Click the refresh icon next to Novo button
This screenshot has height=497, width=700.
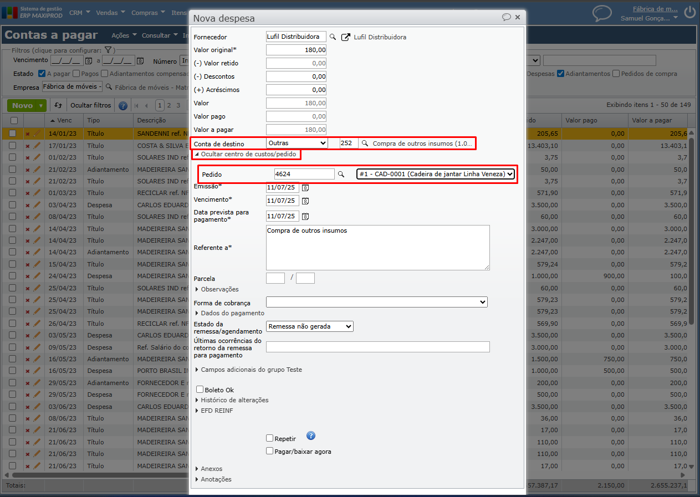click(x=58, y=105)
